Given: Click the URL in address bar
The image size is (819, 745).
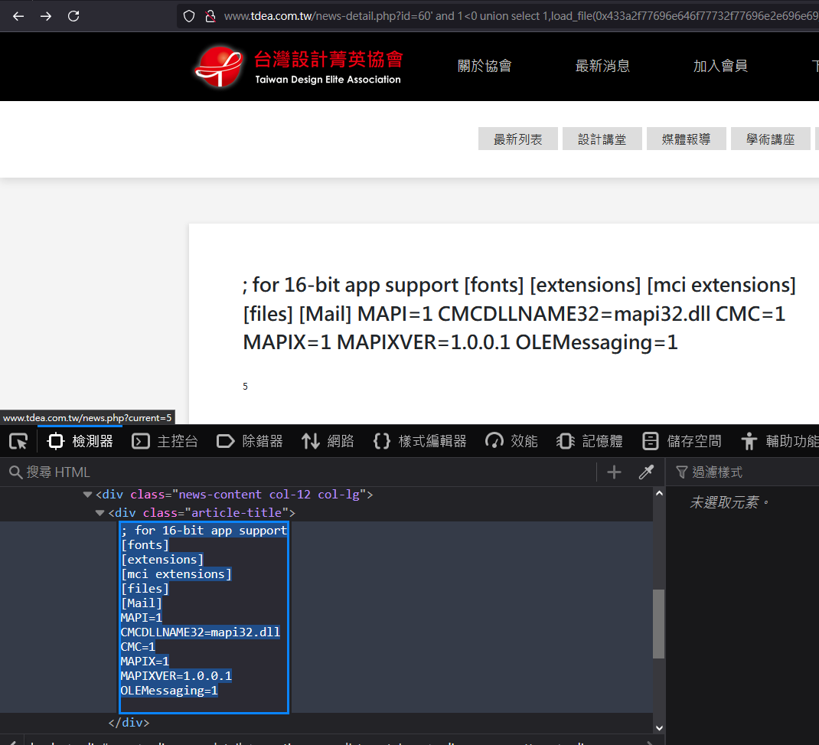Looking at the screenshot, I should click(x=520, y=16).
